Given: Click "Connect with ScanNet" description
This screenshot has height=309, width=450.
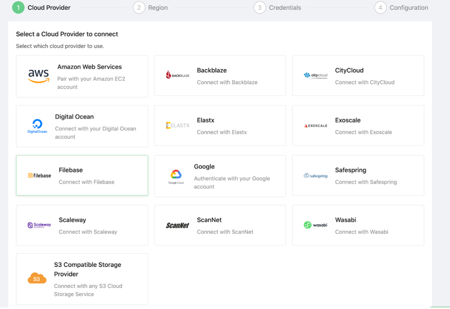Looking at the screenshot, I should 225,232.
